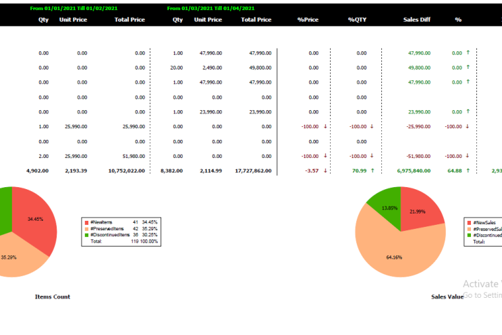The width and height of the screenshot is (502, 335).
Task: Select the -3.57 %Price total
Action: click(312, 171)
